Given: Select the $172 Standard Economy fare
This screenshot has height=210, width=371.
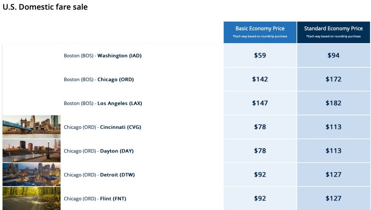Looking at the screenshot, I should 333,79.
